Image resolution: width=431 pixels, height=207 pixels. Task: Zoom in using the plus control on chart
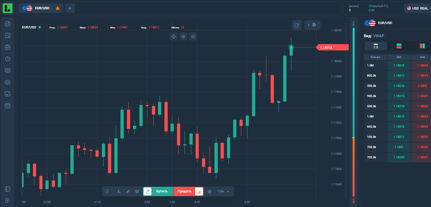(183, 36)
